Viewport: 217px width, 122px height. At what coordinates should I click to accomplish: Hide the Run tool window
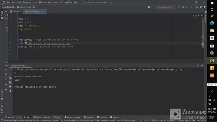pyautogui.click(x=202, y=65)
